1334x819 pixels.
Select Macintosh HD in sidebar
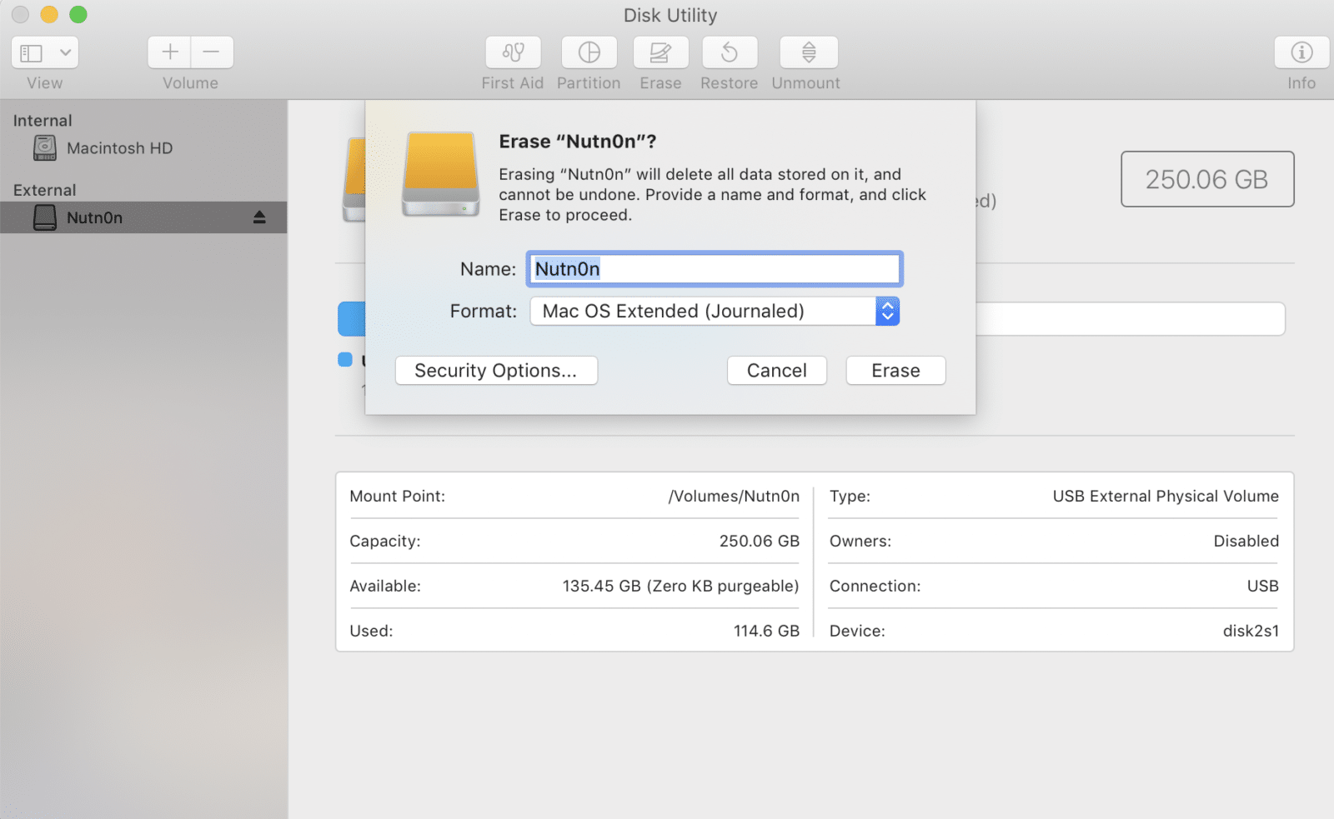click(119, 148)
